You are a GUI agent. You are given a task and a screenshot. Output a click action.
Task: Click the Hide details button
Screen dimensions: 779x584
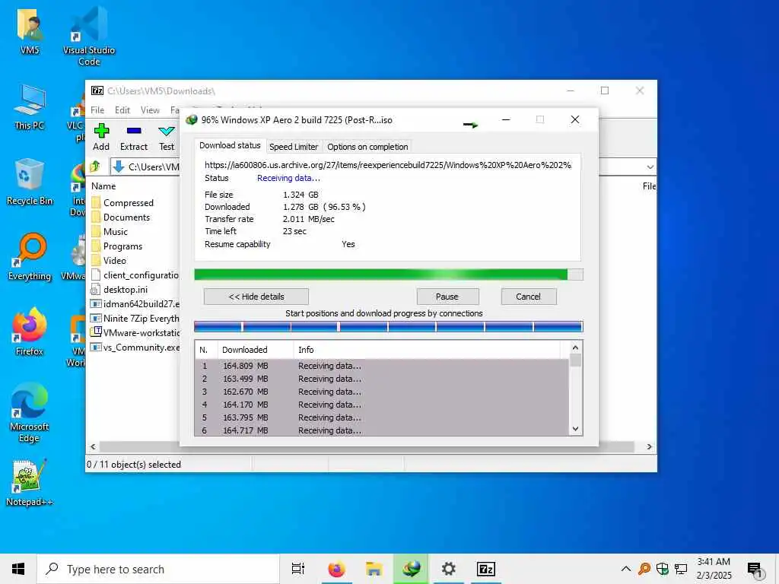coord(256,297)
